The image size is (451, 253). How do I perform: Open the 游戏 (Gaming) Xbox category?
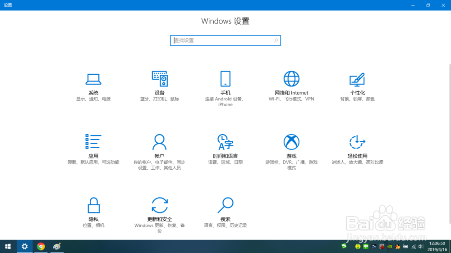tap(291, 152)
